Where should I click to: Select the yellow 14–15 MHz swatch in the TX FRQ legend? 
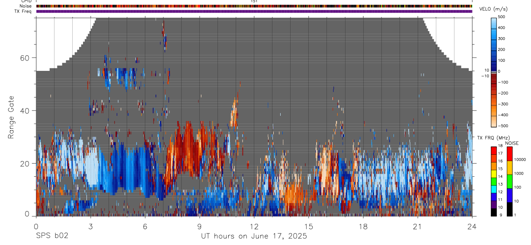tap(493, 174)
